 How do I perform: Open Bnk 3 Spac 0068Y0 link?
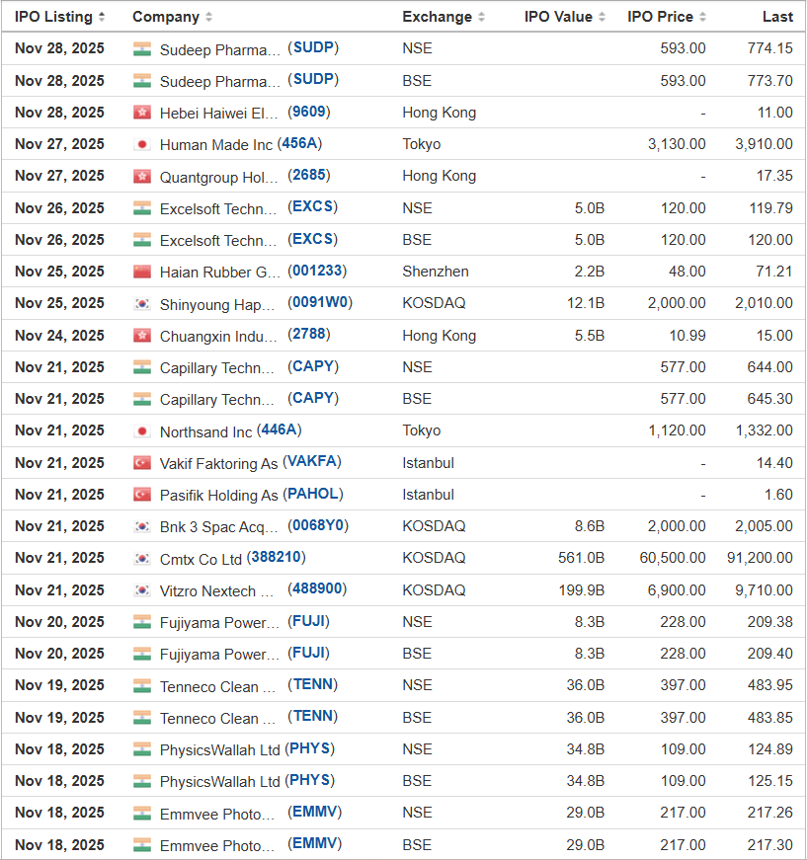tap(318, 526)
